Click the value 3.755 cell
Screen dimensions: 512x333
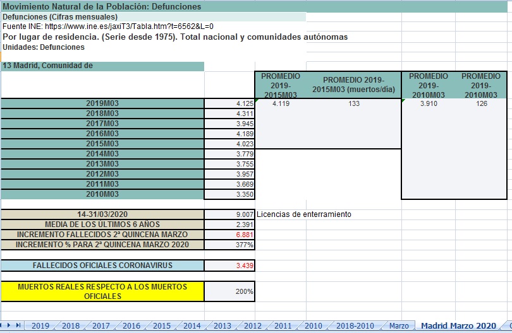tap(229, 164)
